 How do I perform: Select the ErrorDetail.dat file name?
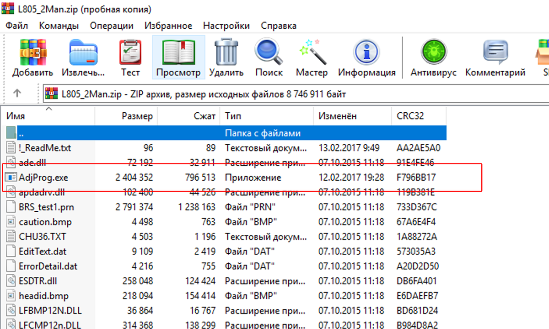tap(48, 266)
